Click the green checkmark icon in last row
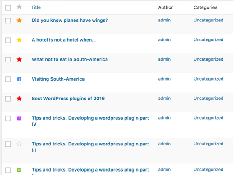The image size is (233, 175). tap(19, 170)
